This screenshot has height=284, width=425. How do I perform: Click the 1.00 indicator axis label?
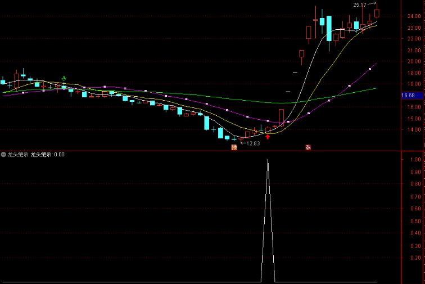click(x=415, y=160)
